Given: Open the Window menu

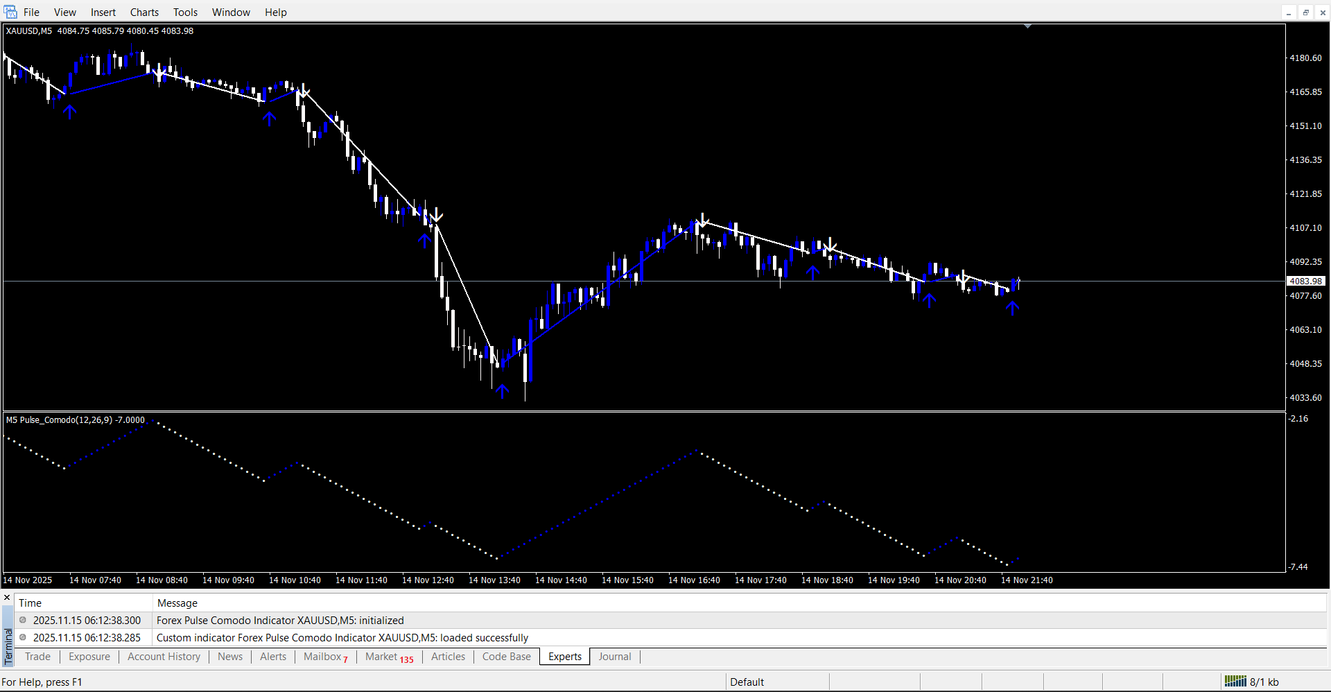Looking at the screenshot, I should (231, 12).
